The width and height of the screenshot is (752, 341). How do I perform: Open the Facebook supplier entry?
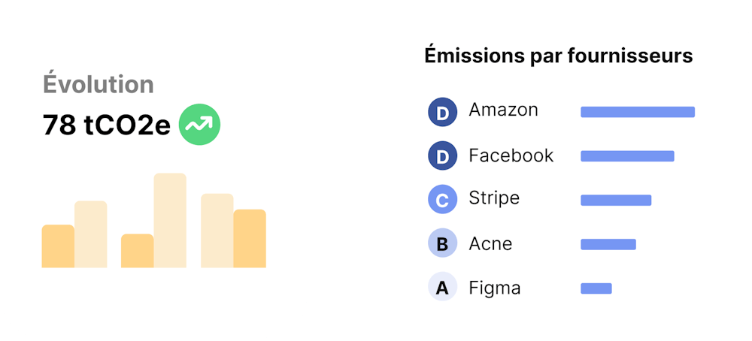(x=511, y=155)
